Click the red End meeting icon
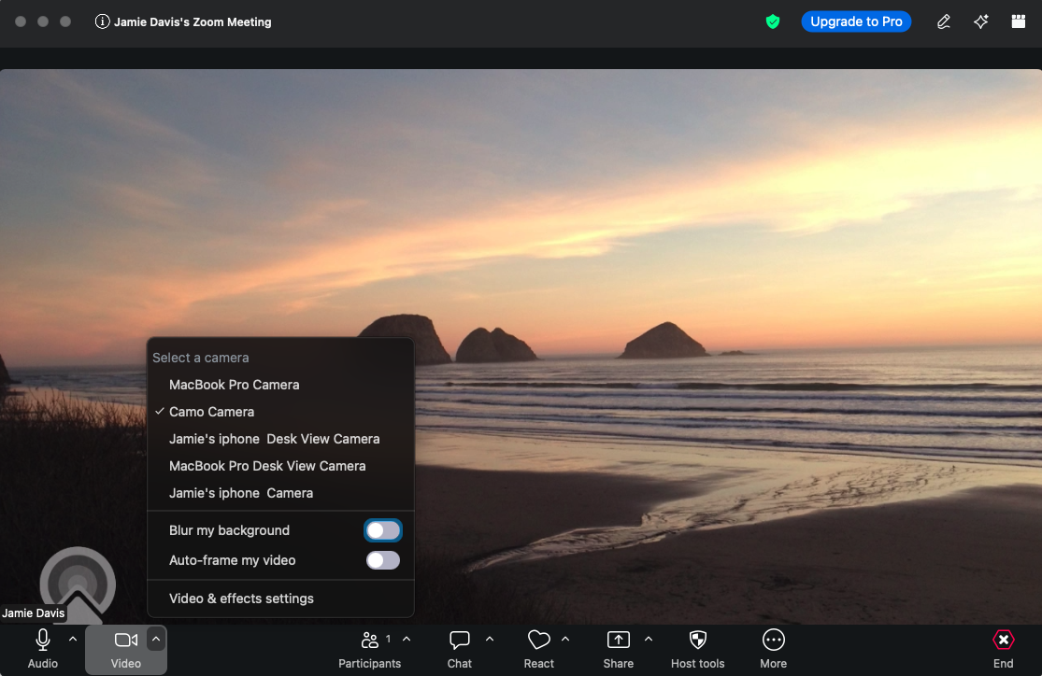1042x676 pixels. tap(1003, 641)
